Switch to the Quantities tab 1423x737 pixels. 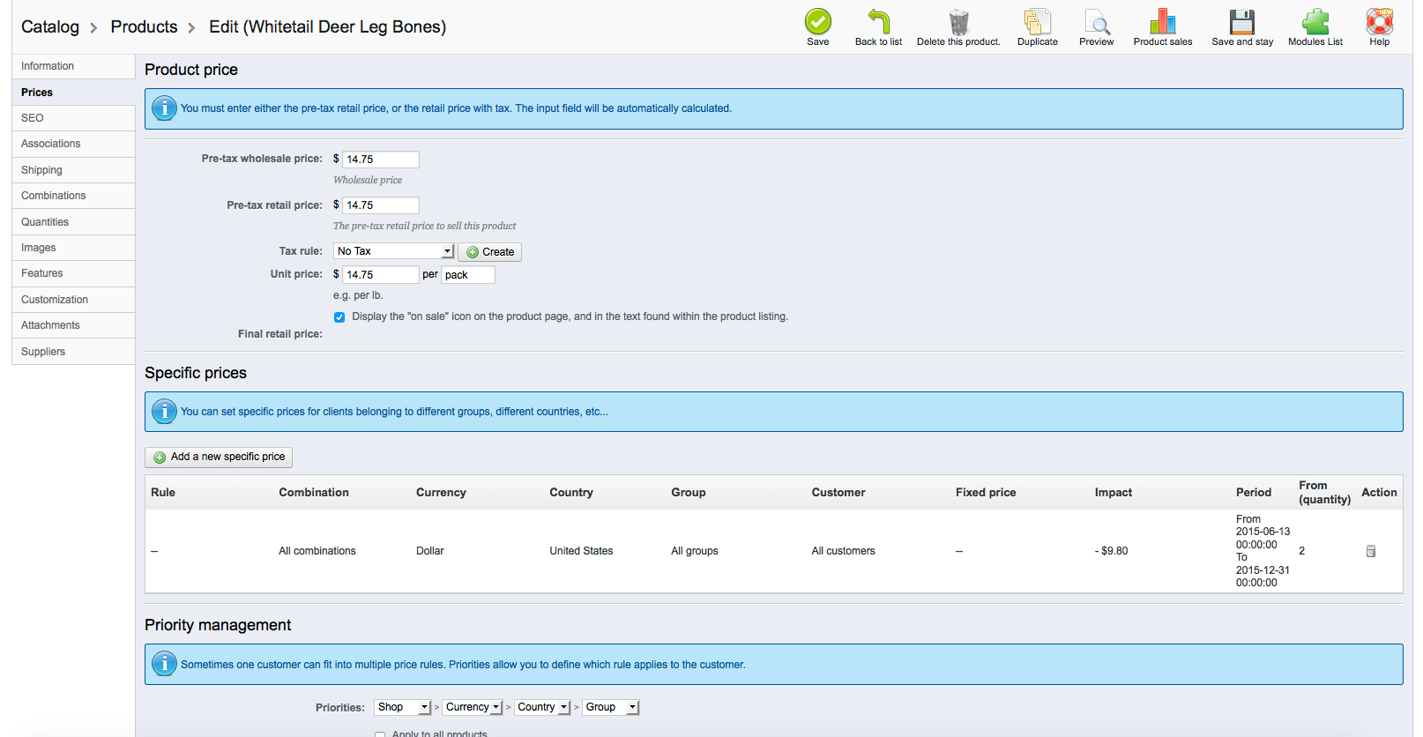73,222
